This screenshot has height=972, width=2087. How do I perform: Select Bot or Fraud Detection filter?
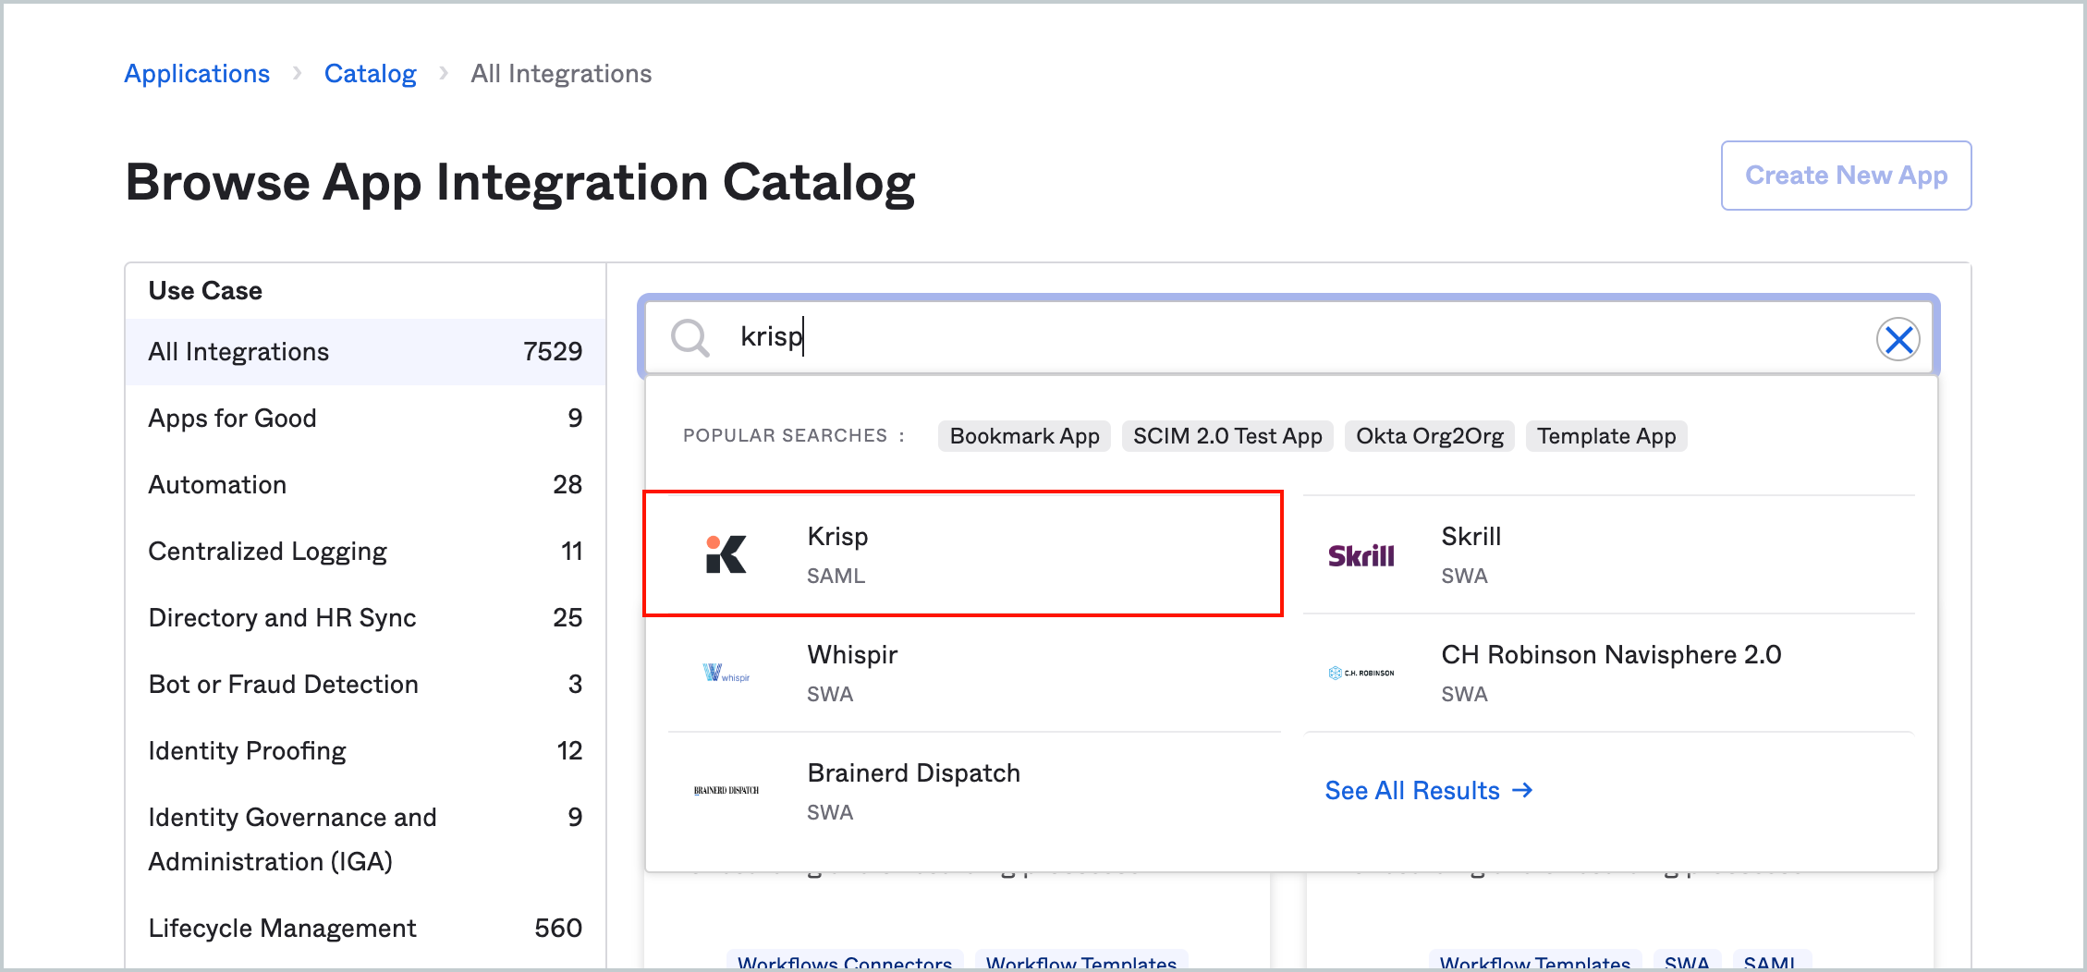(366, 685)
